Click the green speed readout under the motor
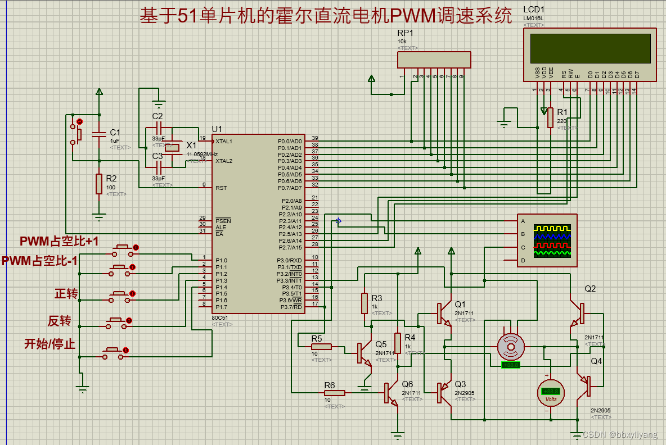666x445 pixels. tap(510, 366)
